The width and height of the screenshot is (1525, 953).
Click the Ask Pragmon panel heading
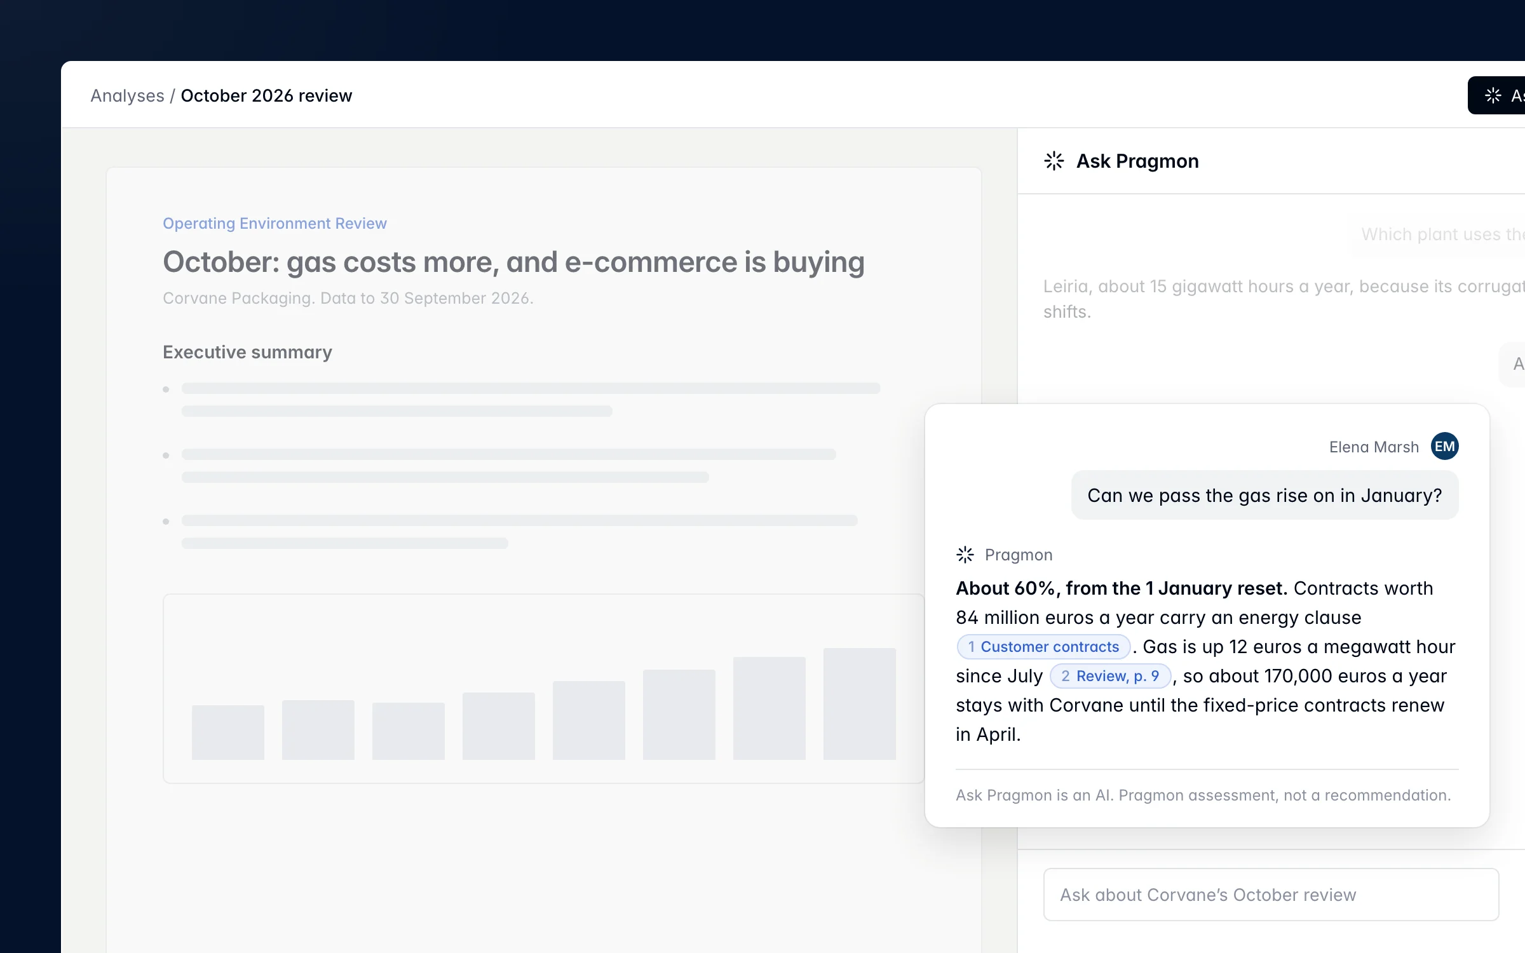click(x=1137, y=161)
